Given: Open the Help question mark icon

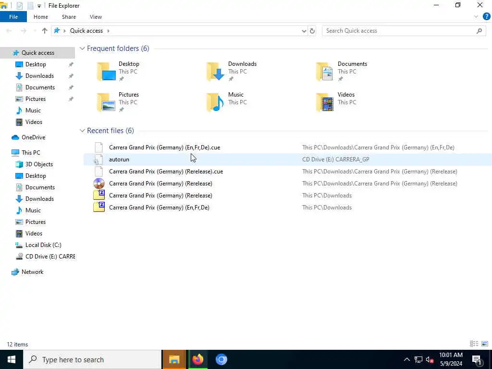Looking at the screenshot, I should 486,17.
